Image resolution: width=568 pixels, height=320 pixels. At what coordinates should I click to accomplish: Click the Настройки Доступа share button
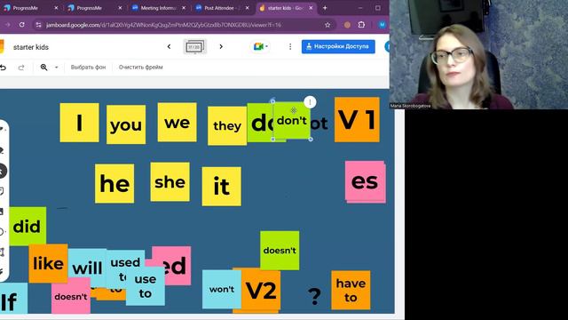(x=338, y=46)
